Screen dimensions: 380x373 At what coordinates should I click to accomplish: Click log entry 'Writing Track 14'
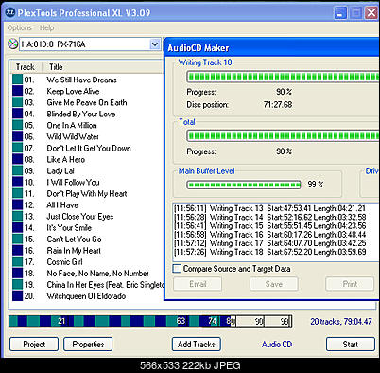click(269, 217)
